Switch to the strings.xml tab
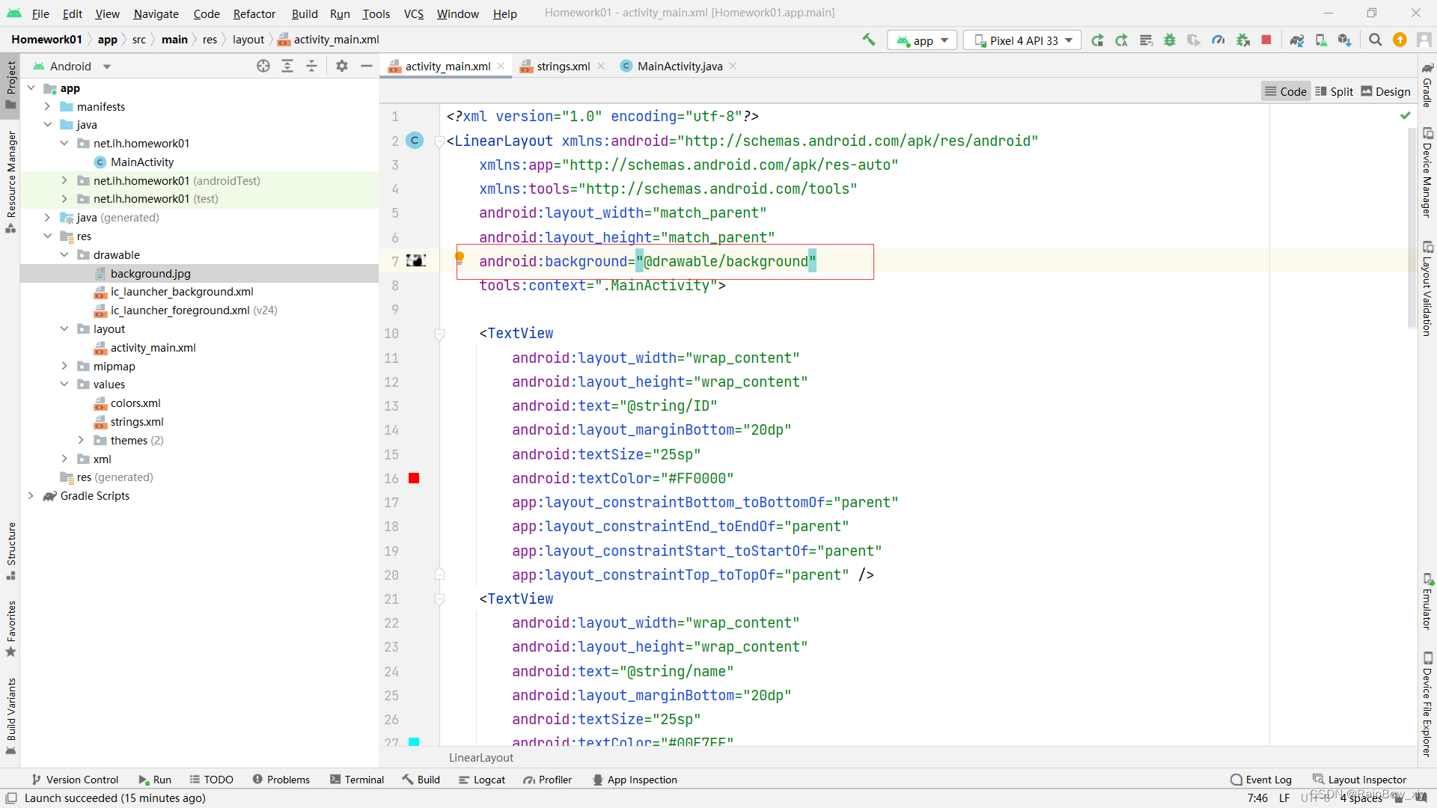 tap(563, 66)
